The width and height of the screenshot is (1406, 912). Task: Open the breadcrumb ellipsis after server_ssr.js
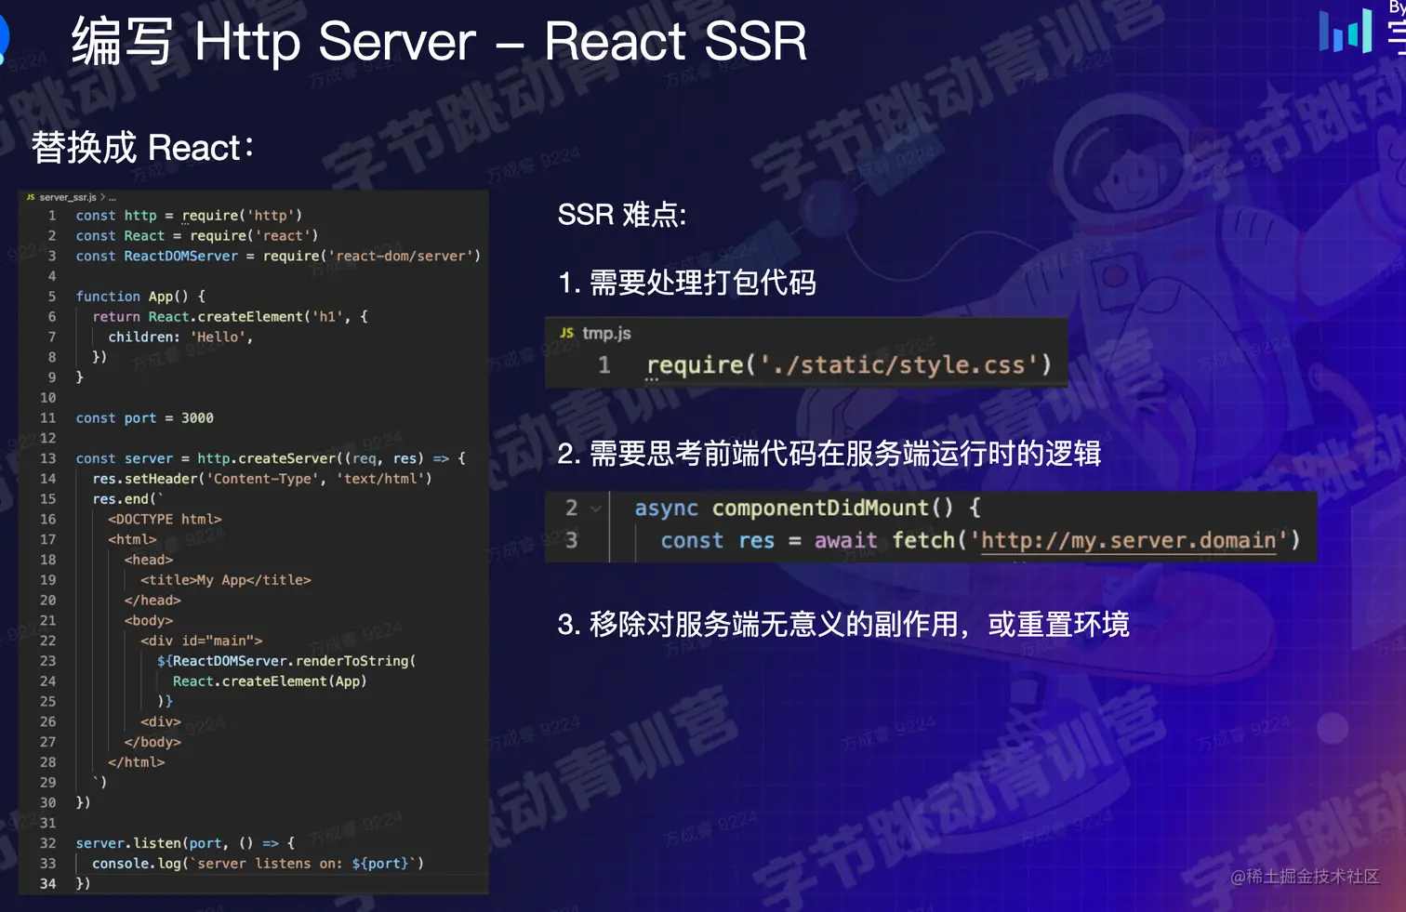113,197
